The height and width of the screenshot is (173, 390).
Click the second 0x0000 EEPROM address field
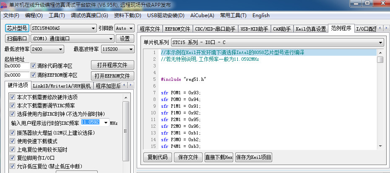pos(17,75)
